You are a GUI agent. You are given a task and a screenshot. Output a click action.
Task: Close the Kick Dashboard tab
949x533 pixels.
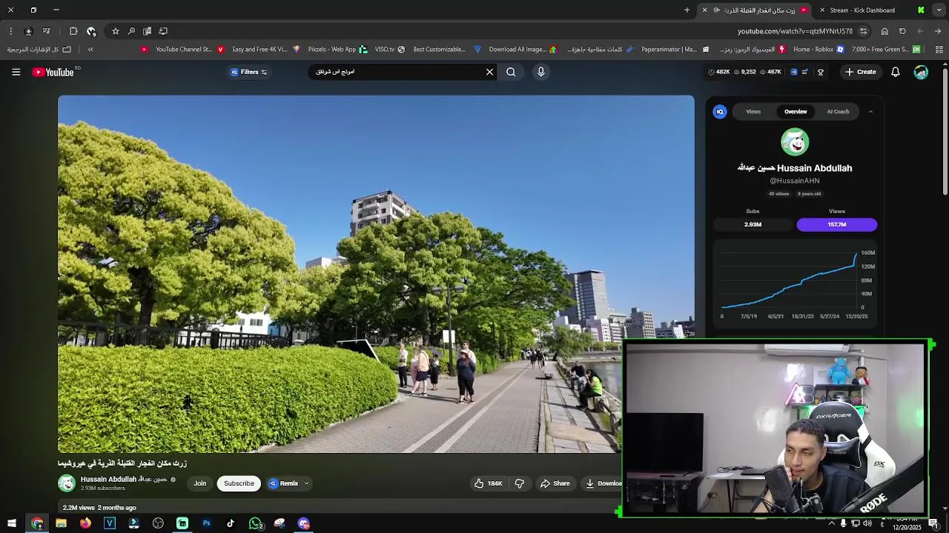(822, 10)
